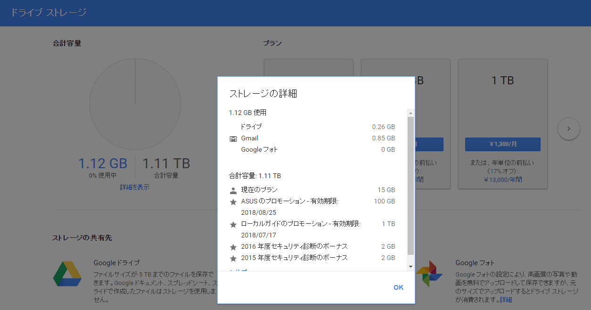
Task: Confirm the dialog with OK
Action: [x=399, y=287]
